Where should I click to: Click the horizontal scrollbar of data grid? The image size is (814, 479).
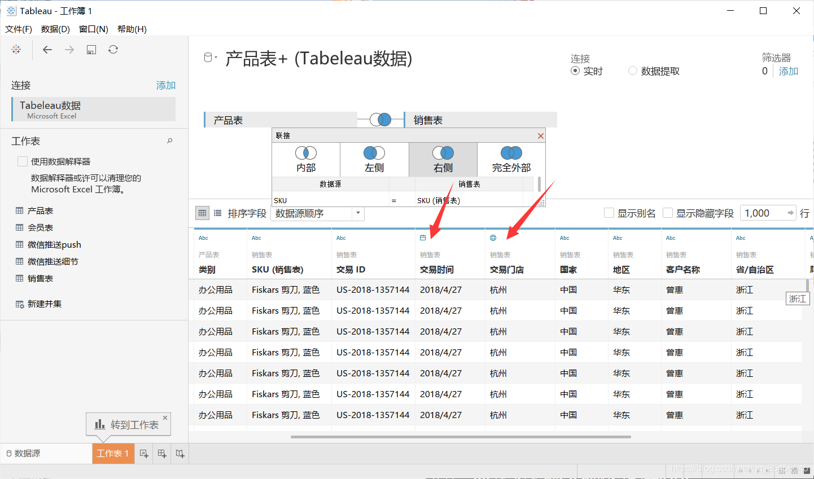tap(461, 437)
